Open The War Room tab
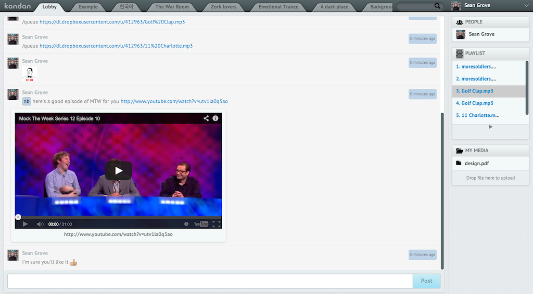 [x=172, y=7]
